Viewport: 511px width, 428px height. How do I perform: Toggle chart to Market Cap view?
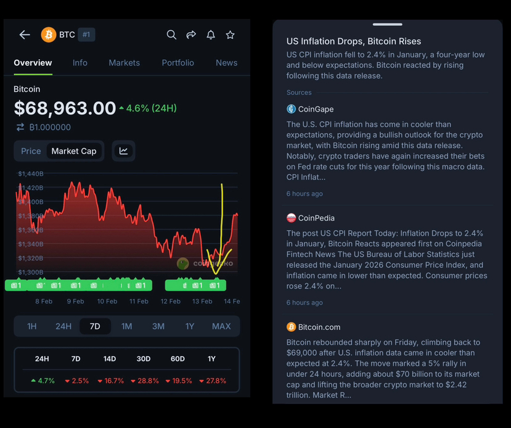(x=74, y=151)
